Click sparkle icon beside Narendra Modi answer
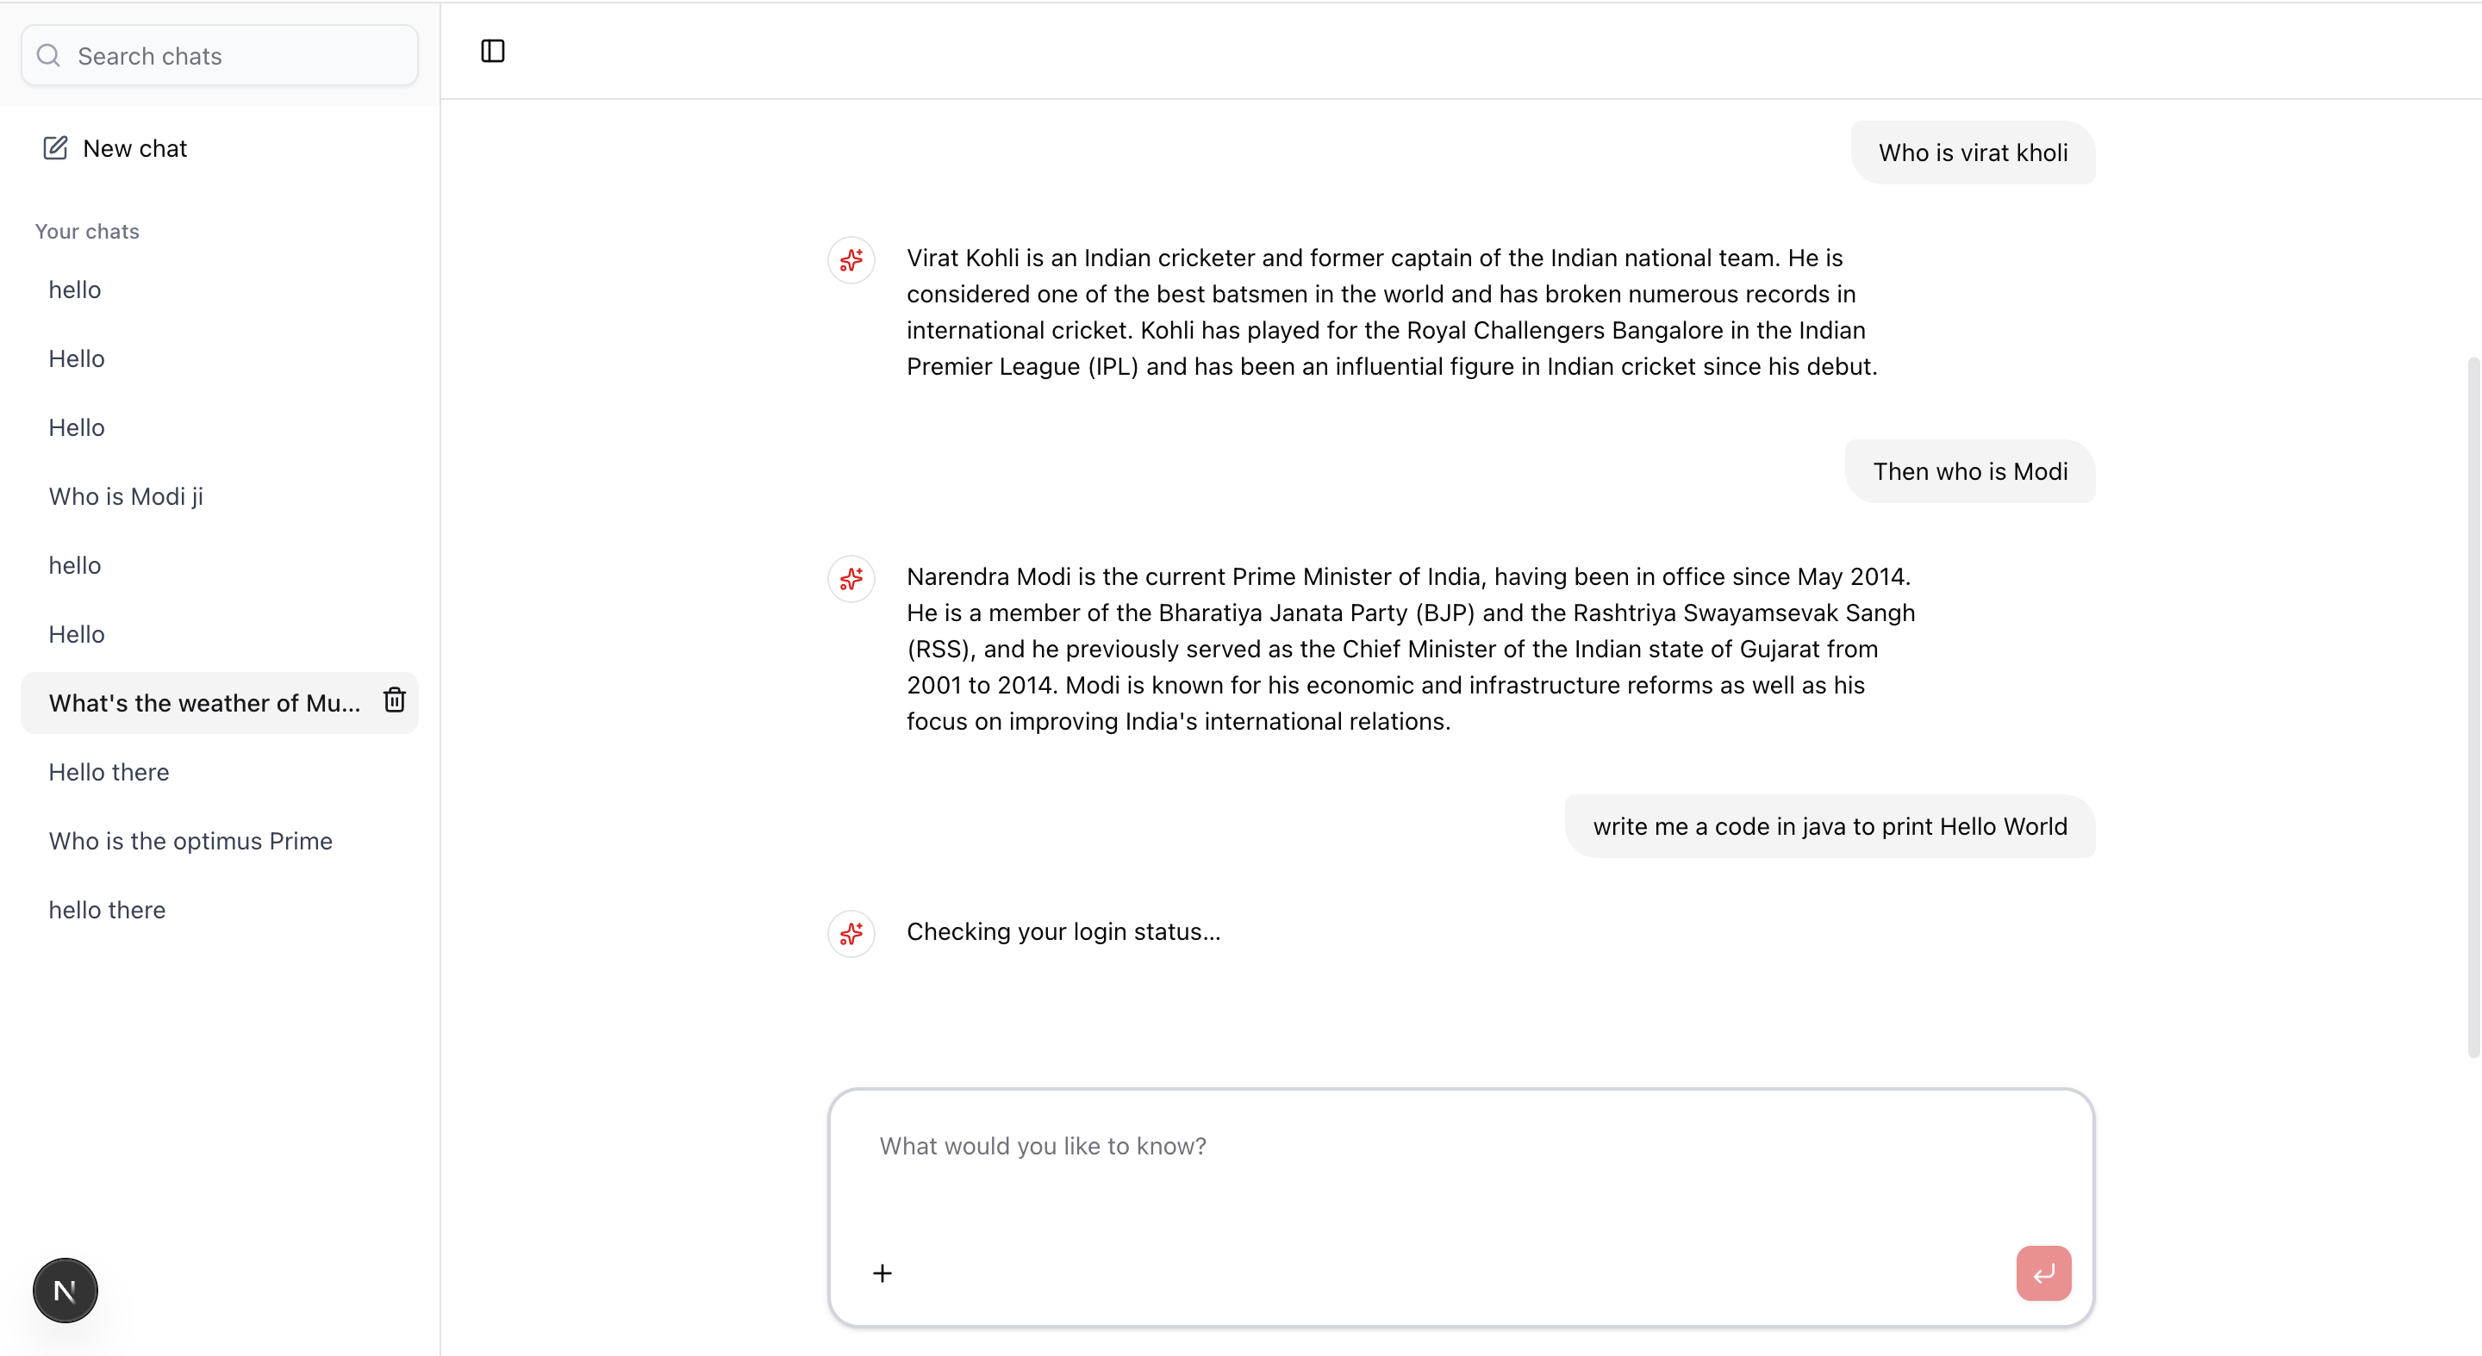 [x=851, y=578]
